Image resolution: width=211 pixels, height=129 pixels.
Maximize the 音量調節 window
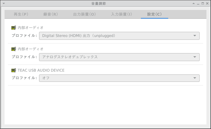click(x=203, y=3)
